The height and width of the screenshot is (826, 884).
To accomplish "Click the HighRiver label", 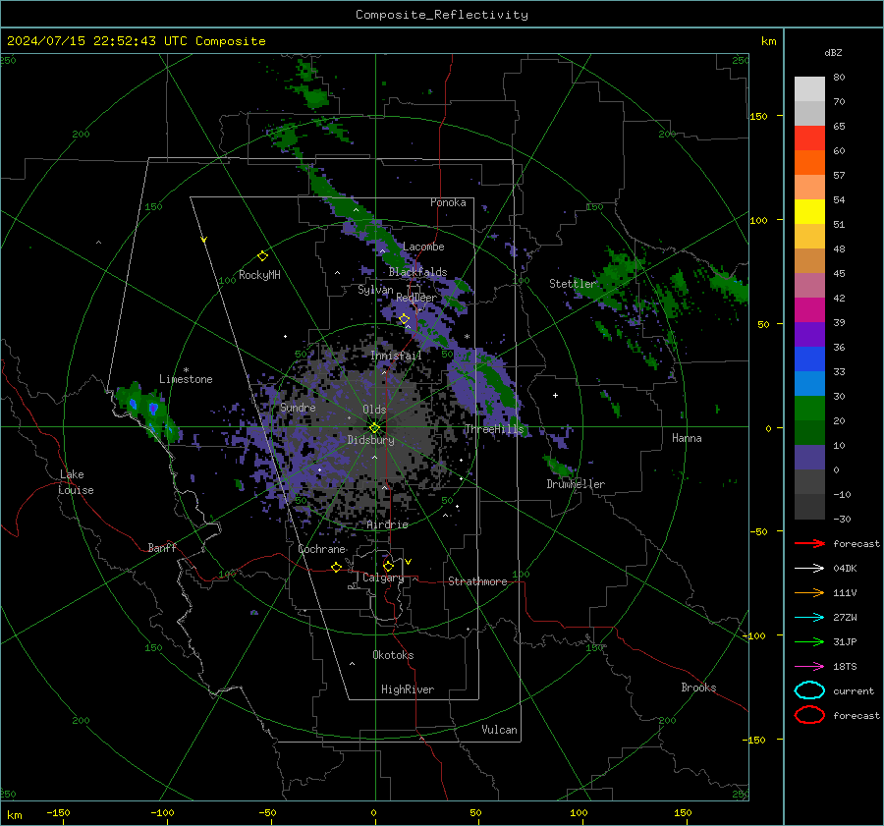I will pos(408,689).
